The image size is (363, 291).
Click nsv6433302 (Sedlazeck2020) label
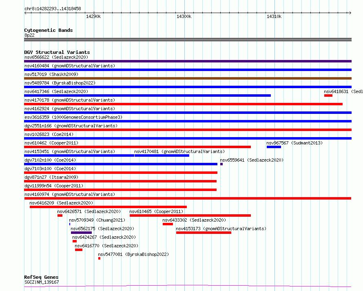click(194, 220)
